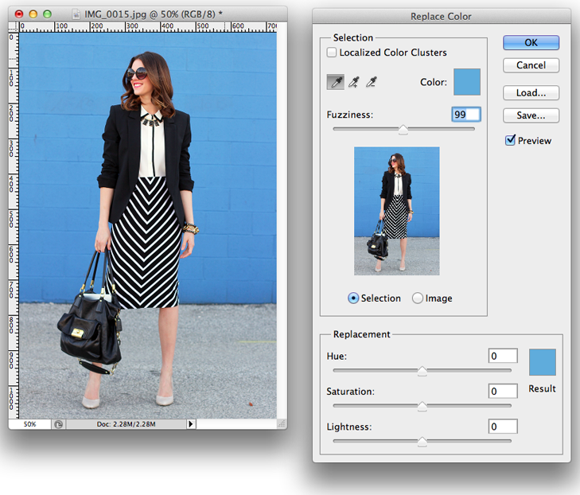Select the Add to Sample eyedropper
Viewport: 580px width, 495px height.
(353, 82)
